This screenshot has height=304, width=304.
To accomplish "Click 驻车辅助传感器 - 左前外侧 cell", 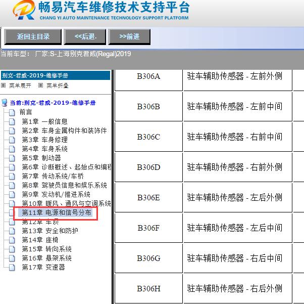I will [x=238, y=80].
